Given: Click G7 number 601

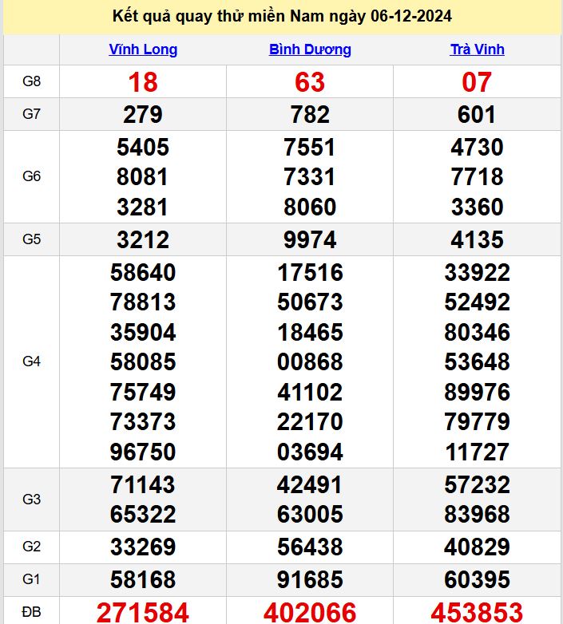Looking at the screenshot, I should click(x=477, y=115).
